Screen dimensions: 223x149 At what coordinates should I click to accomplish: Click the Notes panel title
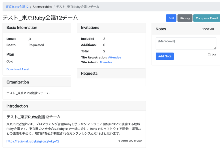[161, 29]
